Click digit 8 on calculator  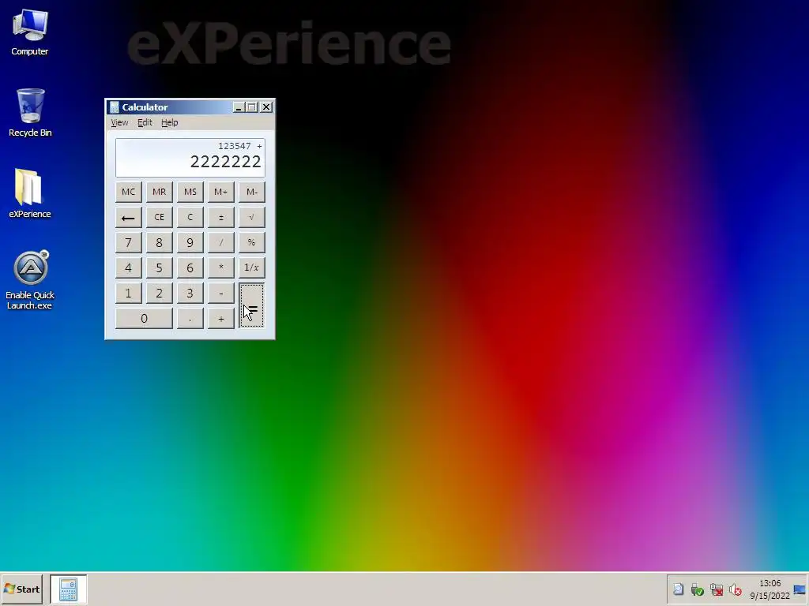tap(159, 242)
